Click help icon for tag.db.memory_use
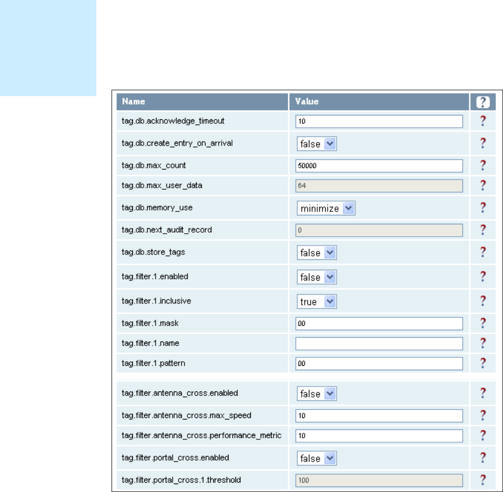The height and width of the screenshot is (492, 503). 483,208
